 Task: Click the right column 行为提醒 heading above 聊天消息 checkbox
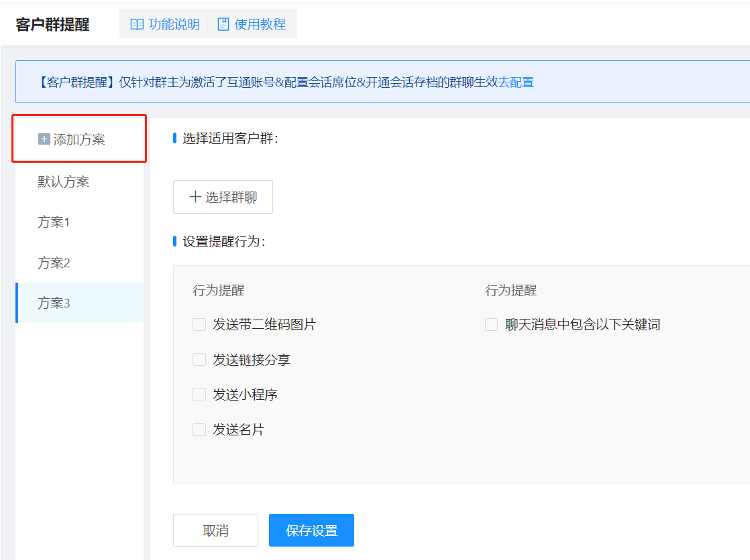pos(511,290)
